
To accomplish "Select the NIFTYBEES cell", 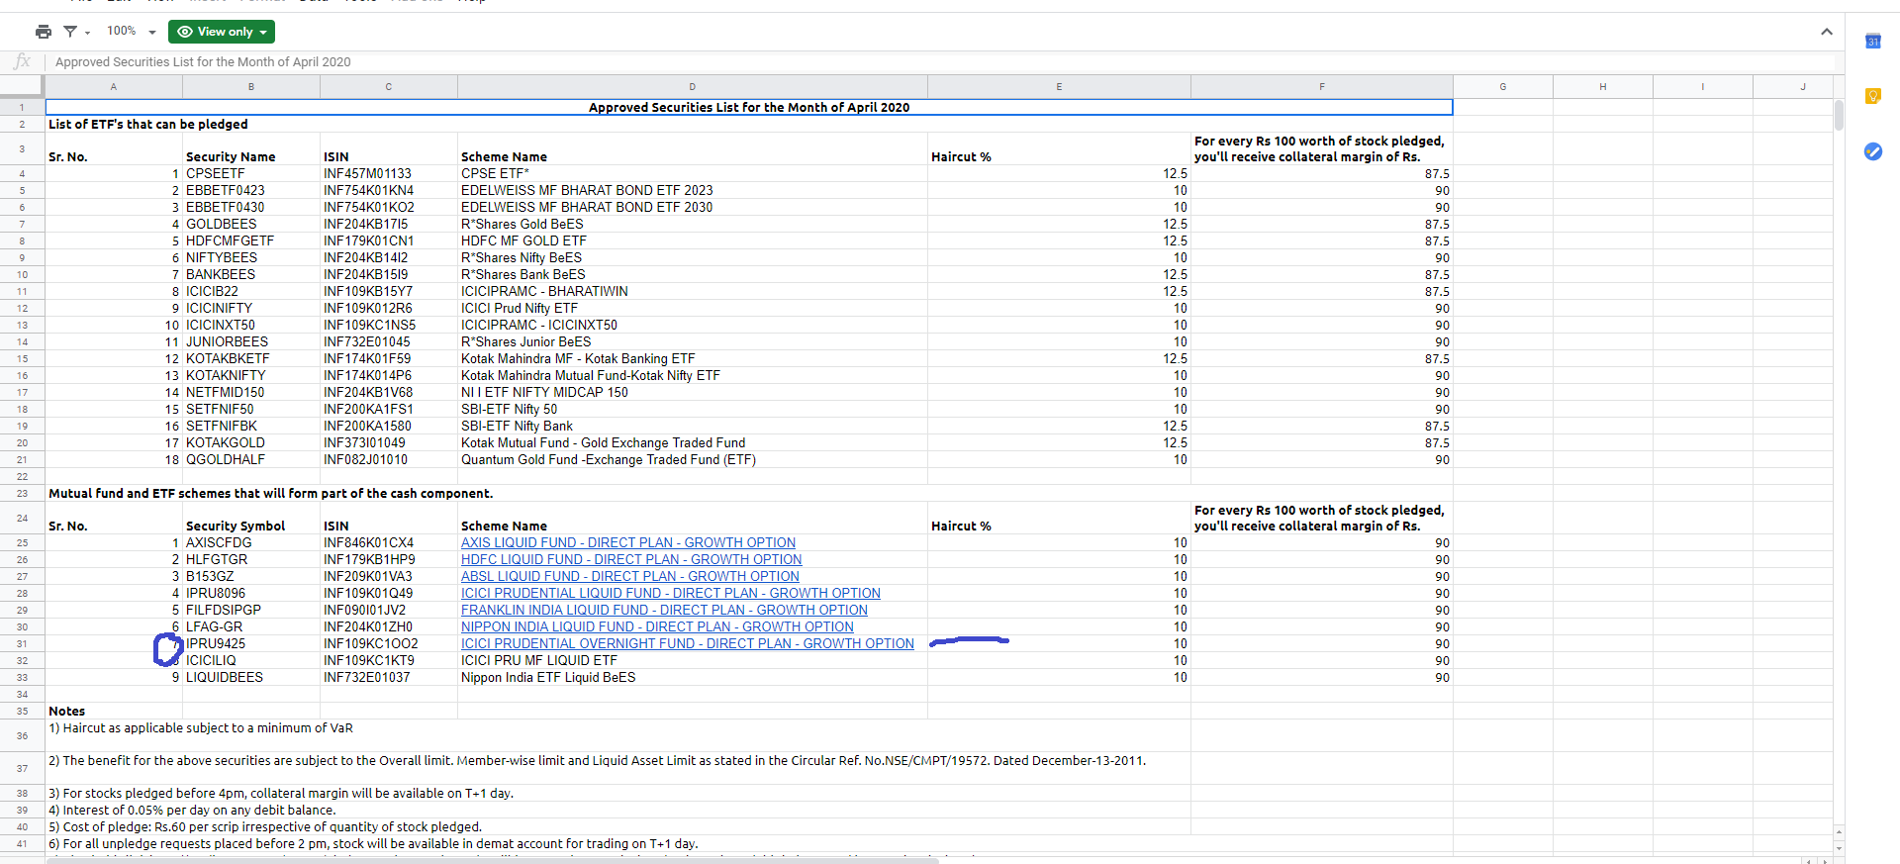I will click(251, 257).
